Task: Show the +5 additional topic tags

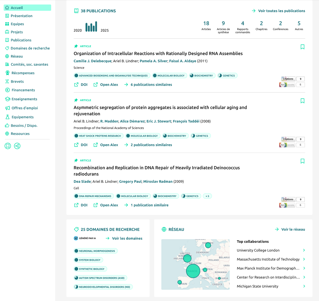Action: point(207,196)
